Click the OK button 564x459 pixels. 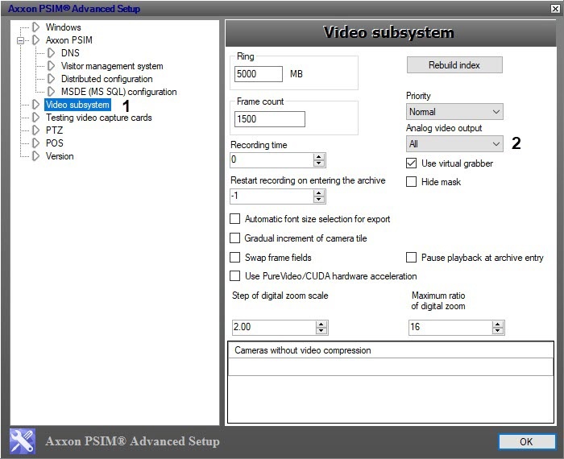tap(526, 441)
